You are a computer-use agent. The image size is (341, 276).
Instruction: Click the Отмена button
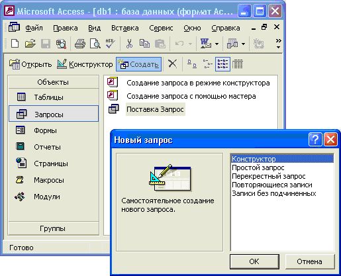pyautogui.click(x=310, y=261)
